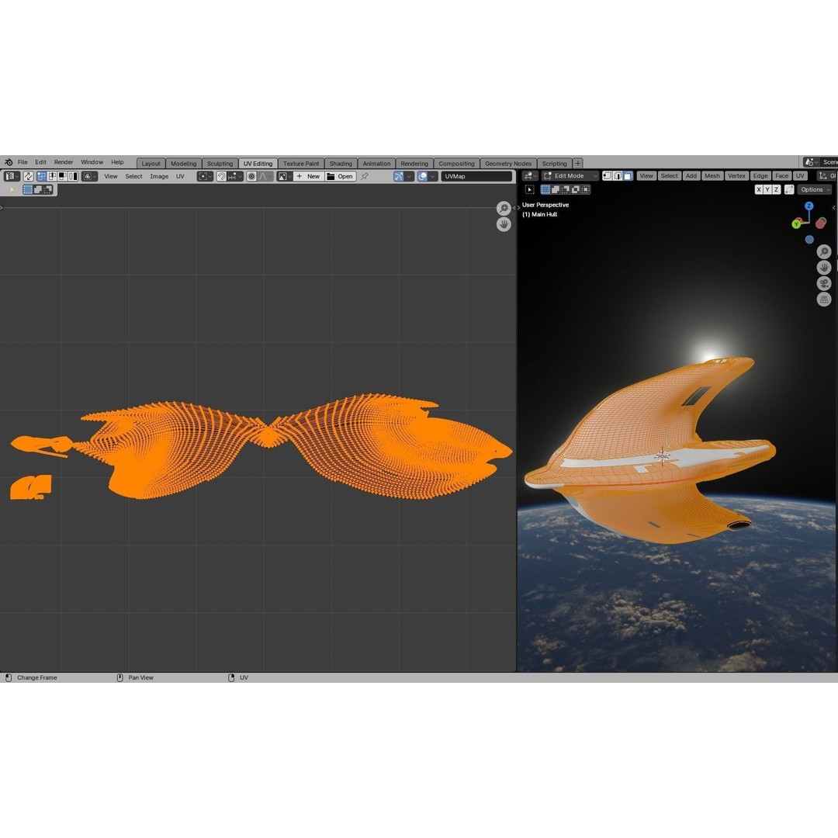
Task: Click Open image button
Action: (340, 176)
